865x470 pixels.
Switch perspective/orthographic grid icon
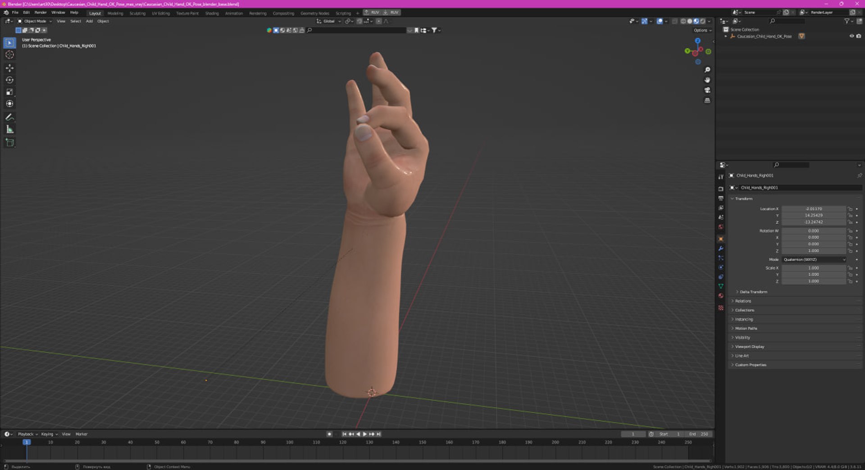click(x=707, y=100)
